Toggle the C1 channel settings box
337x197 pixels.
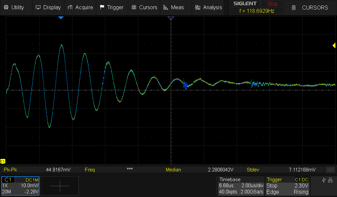pos(20,186)
